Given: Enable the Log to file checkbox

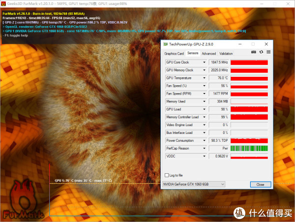Looking at the screenshot, I should click(166, 175).
